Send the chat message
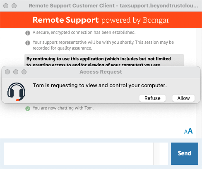202x169 pixels. pyautogui.click(x=185, y=154)
